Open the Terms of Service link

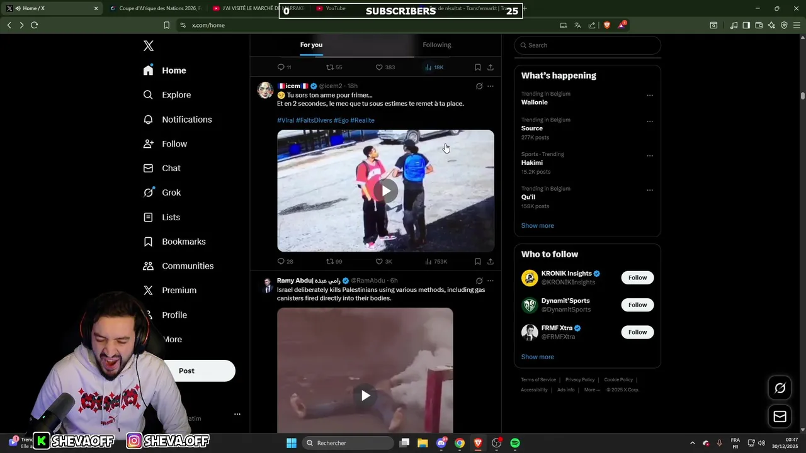pos(538,380)
